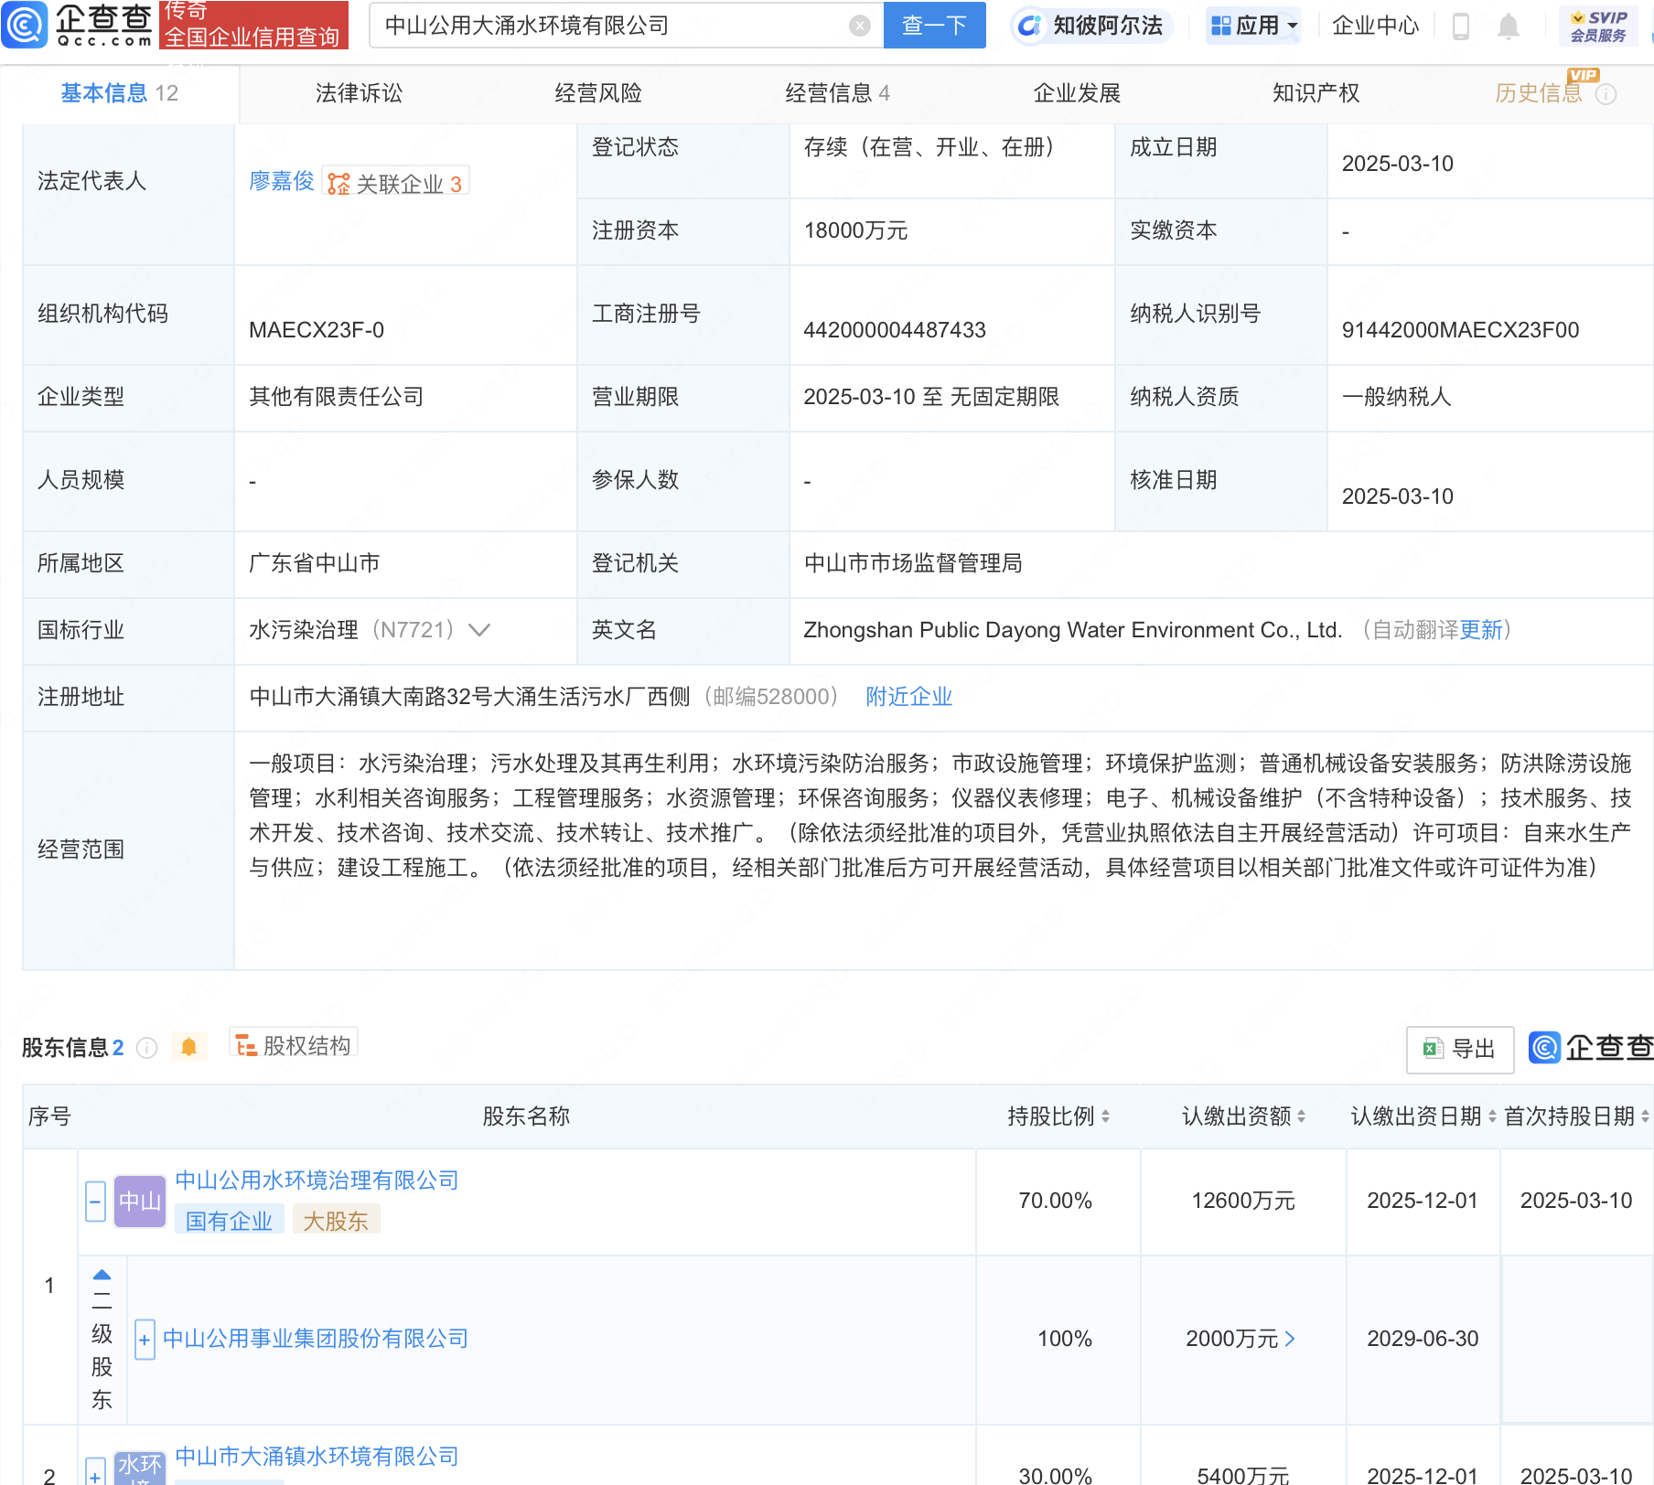Click the 知彼阿尔法 AI icon
1654x1485 pixels.
(x=1030, y=26)
